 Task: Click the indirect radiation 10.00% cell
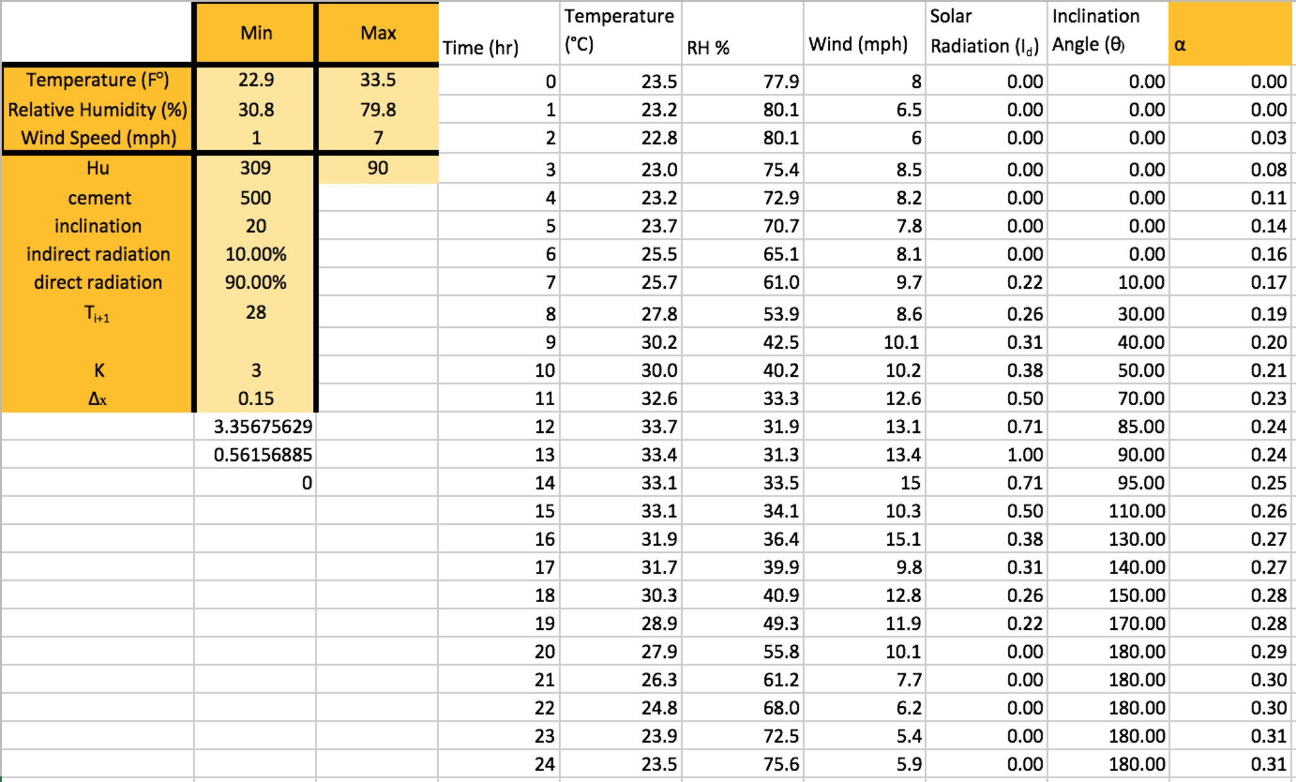click(x=255, y=254)
